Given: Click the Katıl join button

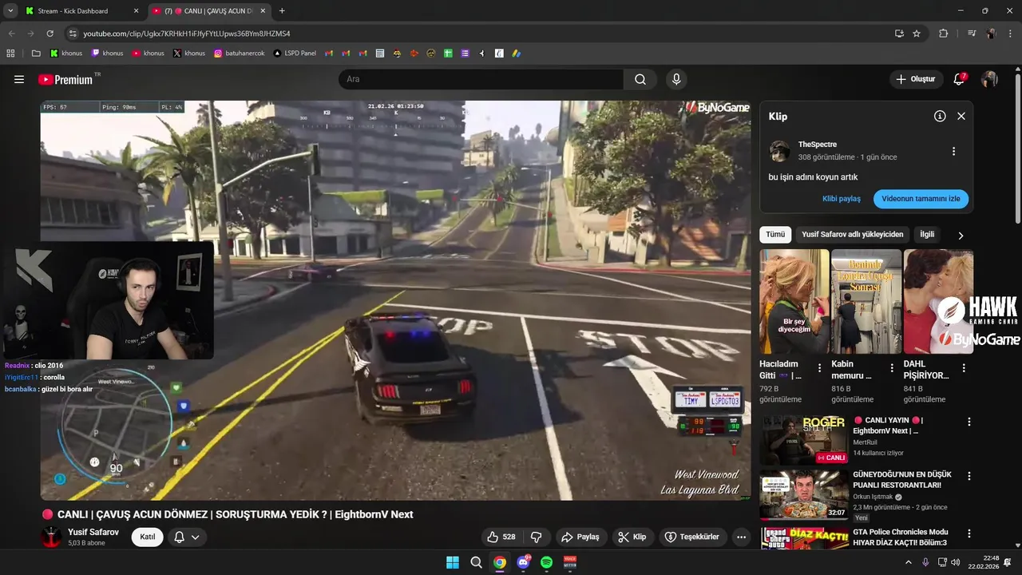Looking at the screenshot, I should [148, 537].
